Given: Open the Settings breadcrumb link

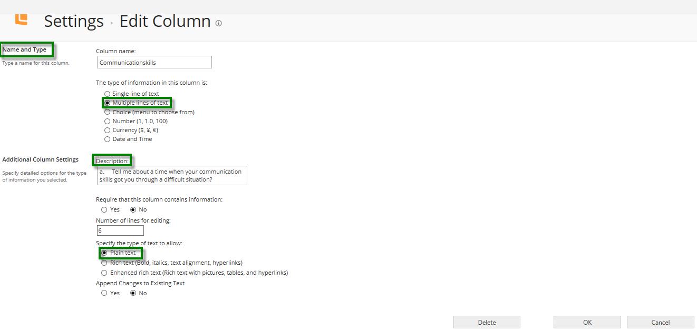Looking at the screenshot, I should coord(74,21).
